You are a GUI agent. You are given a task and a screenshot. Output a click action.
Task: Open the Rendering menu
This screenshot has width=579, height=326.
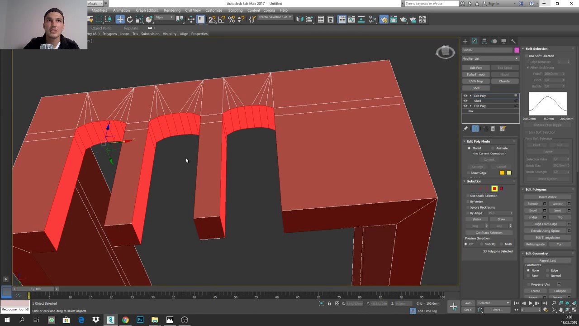(x=172, y=10)
